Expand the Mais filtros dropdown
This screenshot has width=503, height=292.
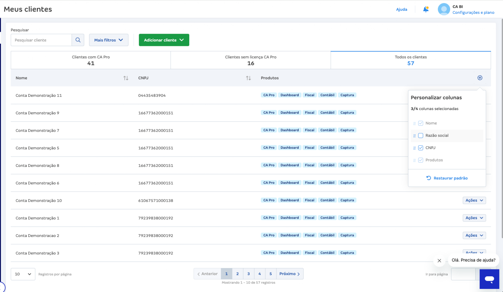pos(108,40)
